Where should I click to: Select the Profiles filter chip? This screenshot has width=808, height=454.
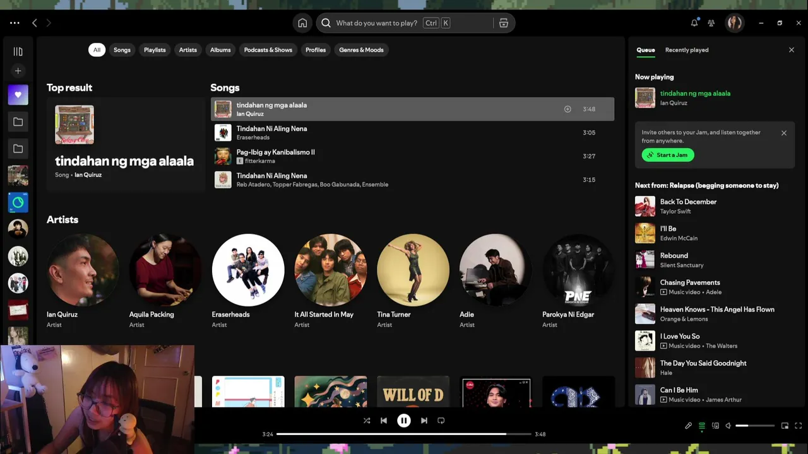pos(316,50)
